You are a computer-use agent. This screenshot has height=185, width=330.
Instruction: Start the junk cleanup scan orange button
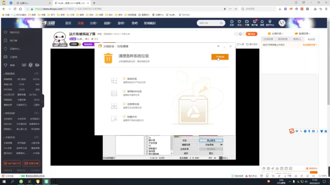pos(220,57)
